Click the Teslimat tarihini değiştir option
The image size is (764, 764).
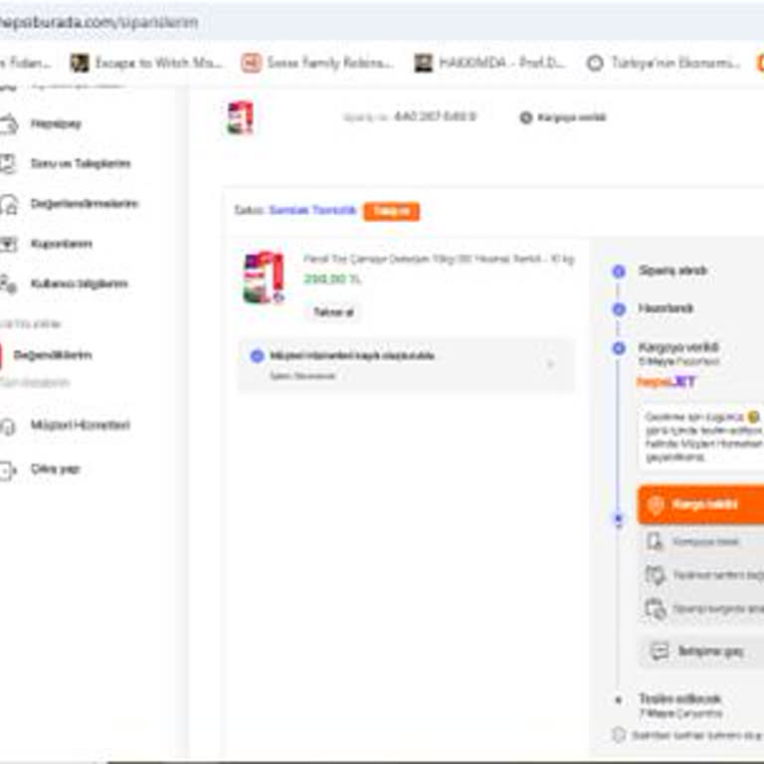702,575
